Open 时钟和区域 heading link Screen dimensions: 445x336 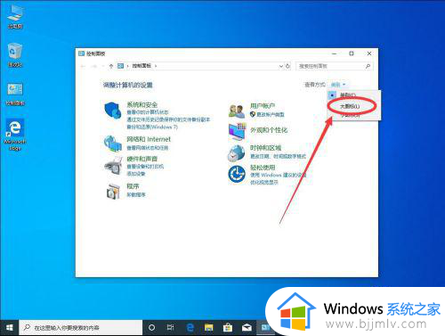tap(265, 148)
